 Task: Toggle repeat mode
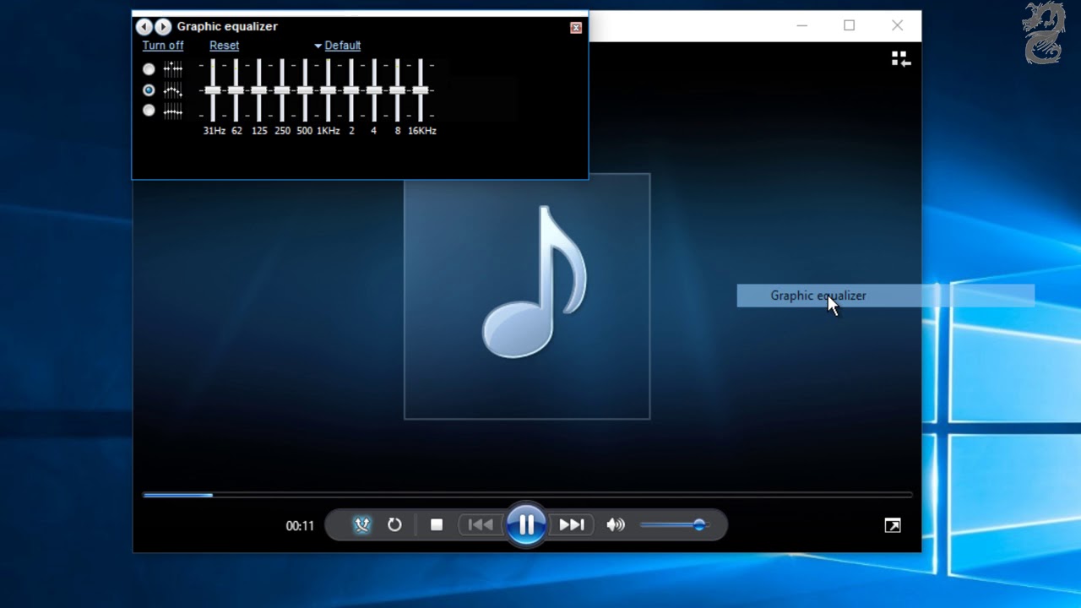[x=394, y=525]
